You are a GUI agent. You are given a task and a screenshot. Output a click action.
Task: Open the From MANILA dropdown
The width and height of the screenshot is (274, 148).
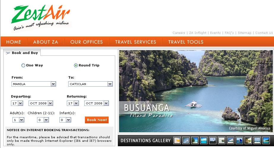34,84
